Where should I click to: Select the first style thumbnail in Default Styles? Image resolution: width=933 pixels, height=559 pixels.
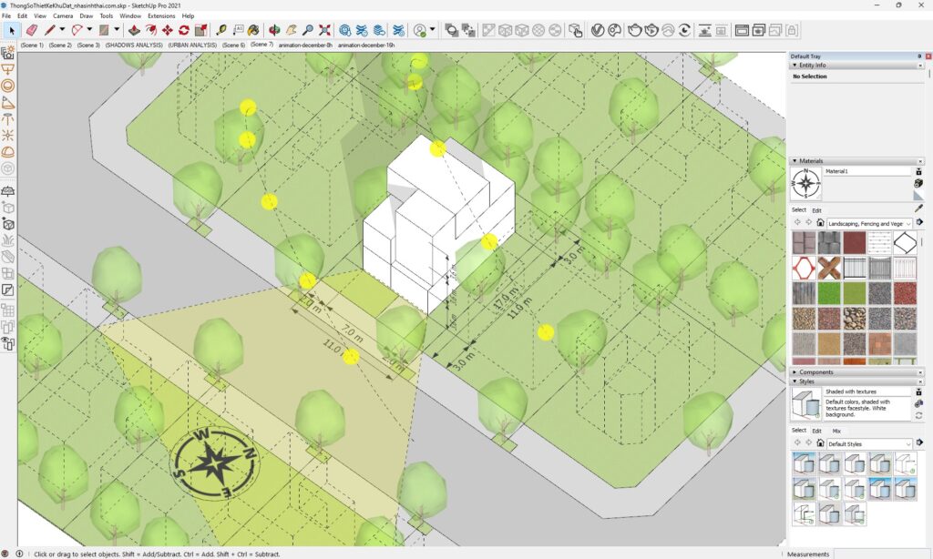pos(804,462)
